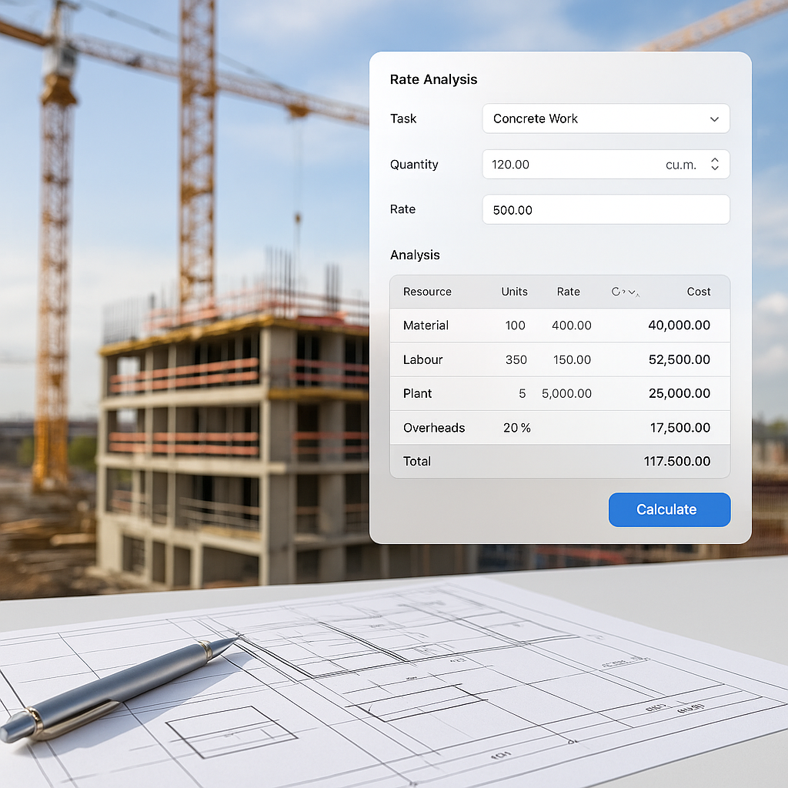788x788 pixels.
Task: Click Labour cost 52,500.00
Action: point(679,359)
